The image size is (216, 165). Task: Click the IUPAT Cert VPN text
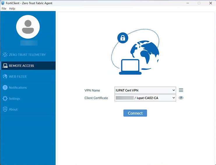click(127, 90)
